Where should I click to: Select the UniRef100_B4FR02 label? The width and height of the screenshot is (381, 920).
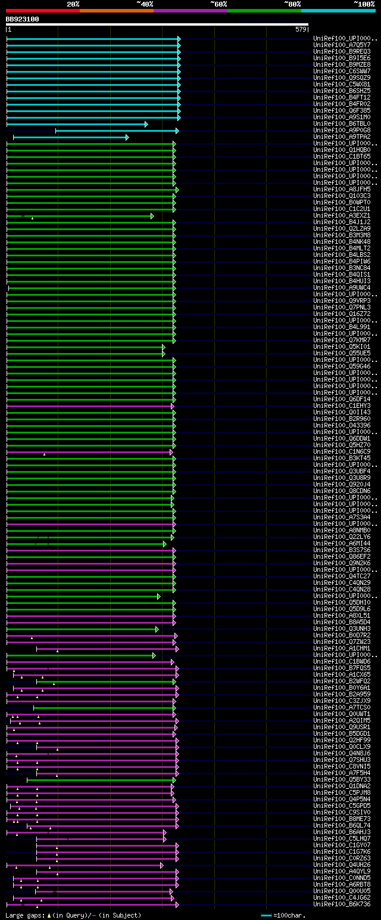[x=342, y=104]
